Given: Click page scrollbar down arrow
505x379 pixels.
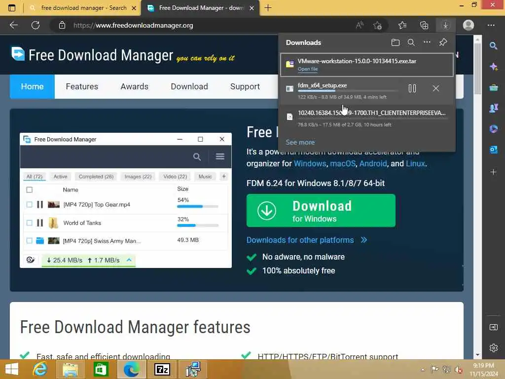Looking at the screenshot, I should (x=477, y=355).
